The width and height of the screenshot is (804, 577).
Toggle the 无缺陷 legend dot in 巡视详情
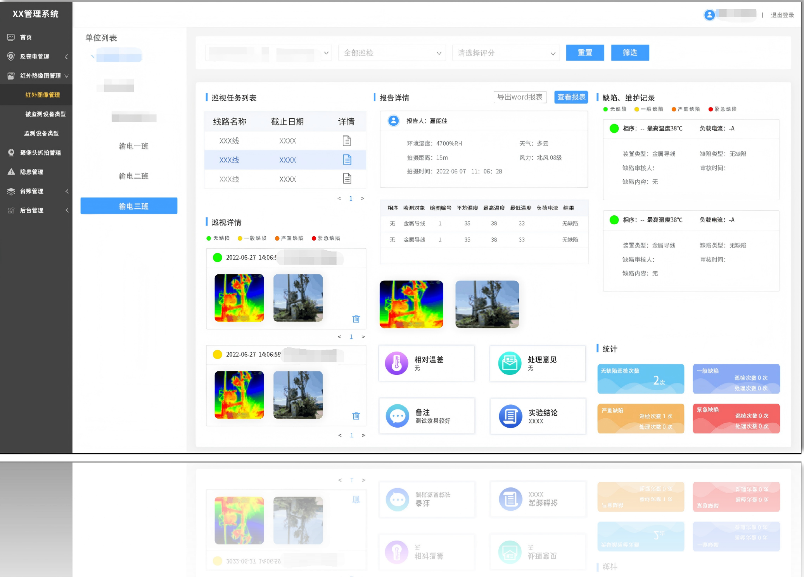[208, 238]
